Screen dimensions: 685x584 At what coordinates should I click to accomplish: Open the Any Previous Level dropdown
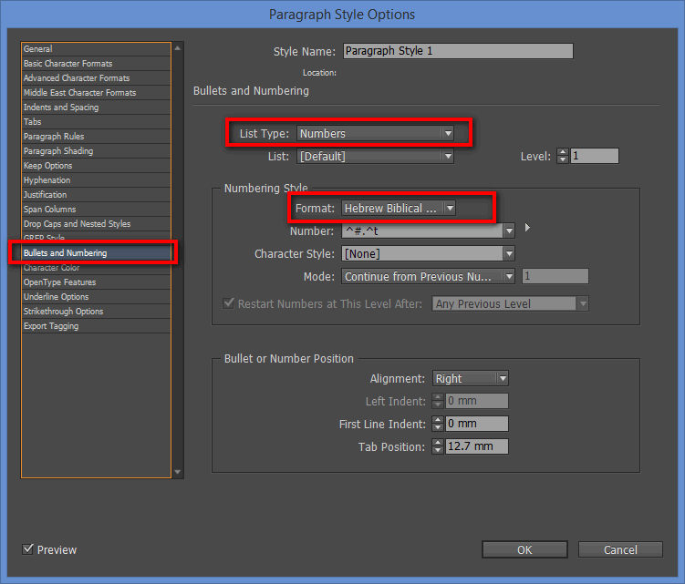(x=510, y=303)
